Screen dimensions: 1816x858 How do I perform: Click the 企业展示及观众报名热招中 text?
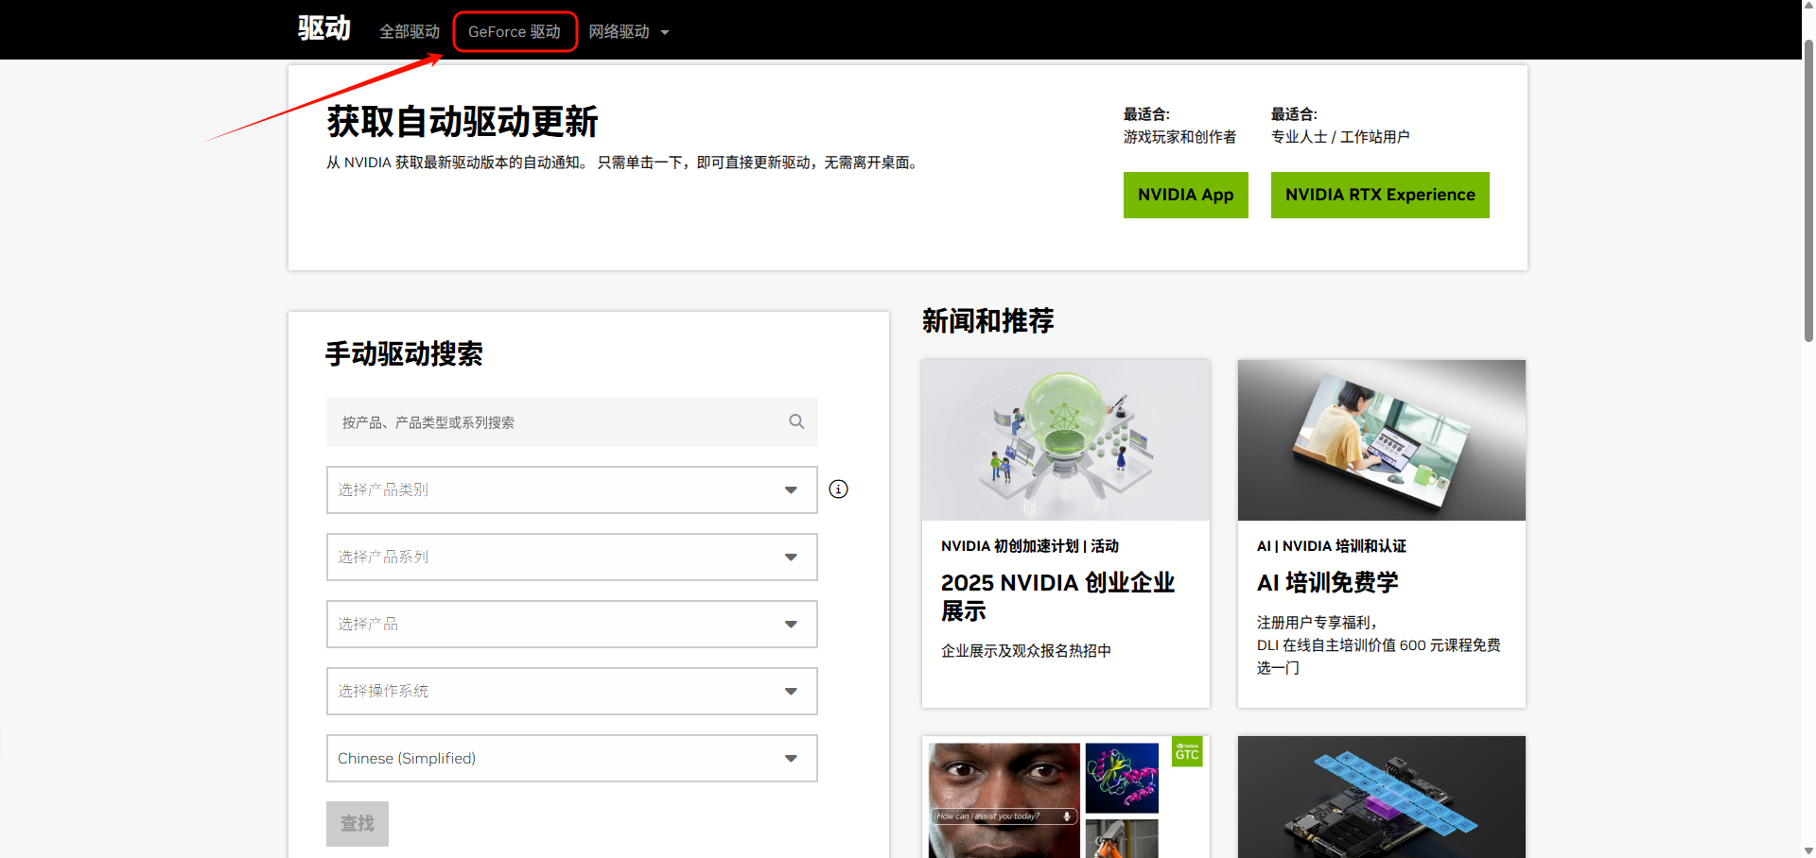(x=1026, y=651)
